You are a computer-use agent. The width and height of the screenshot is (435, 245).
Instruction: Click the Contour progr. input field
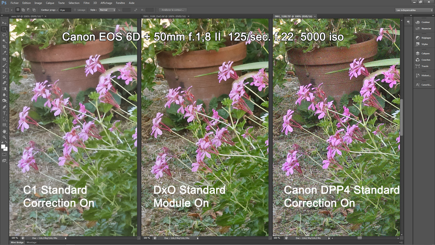pyautogui.click(x=65, y=10)
